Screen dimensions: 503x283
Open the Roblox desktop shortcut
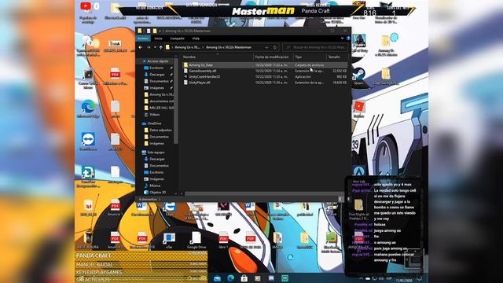(x=358, y=108)
